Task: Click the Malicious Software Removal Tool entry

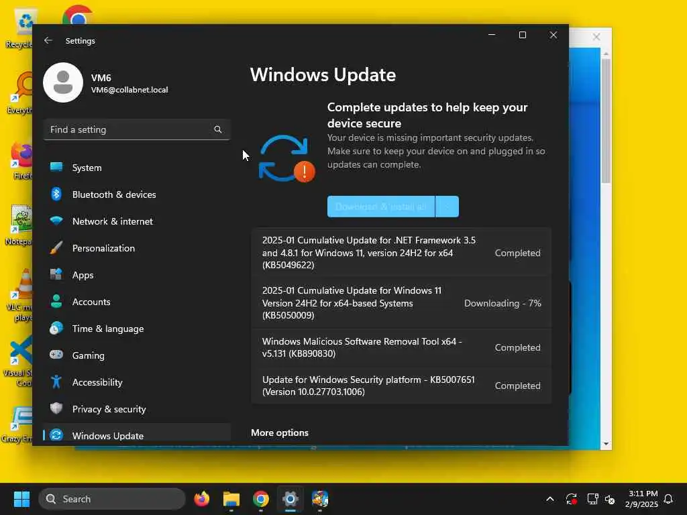Action: [x=401, y=347]
